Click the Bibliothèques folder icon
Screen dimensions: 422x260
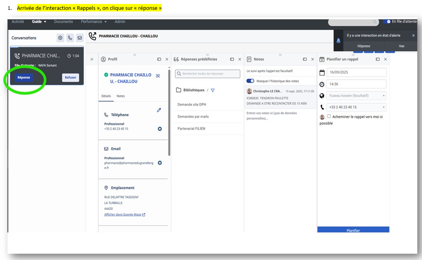point(178,90)
